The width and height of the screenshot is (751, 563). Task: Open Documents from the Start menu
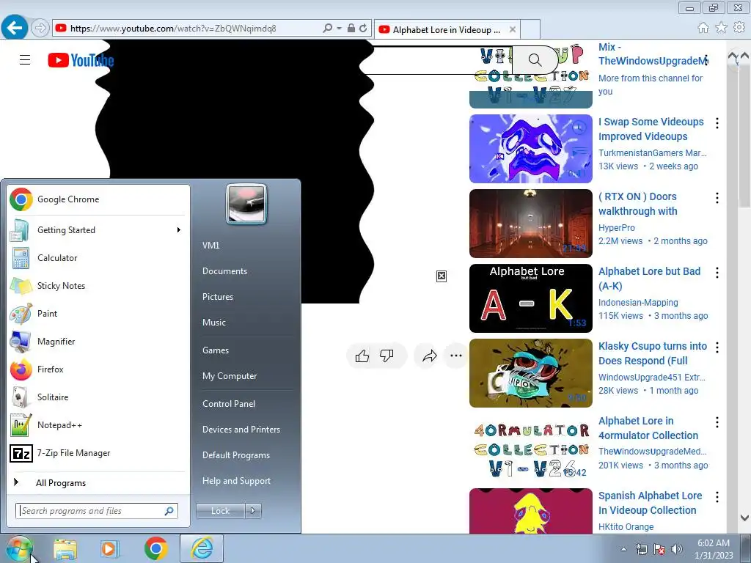(x=224, y=271)
